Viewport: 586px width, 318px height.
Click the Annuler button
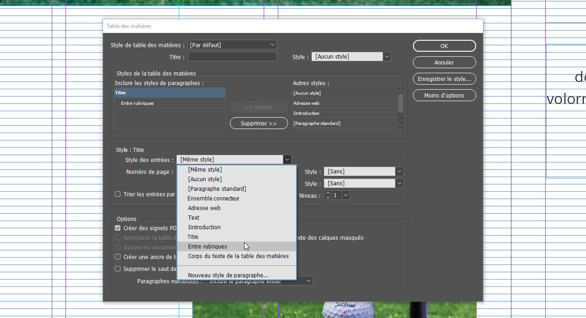pyautogui.click(x=444, y=62)
